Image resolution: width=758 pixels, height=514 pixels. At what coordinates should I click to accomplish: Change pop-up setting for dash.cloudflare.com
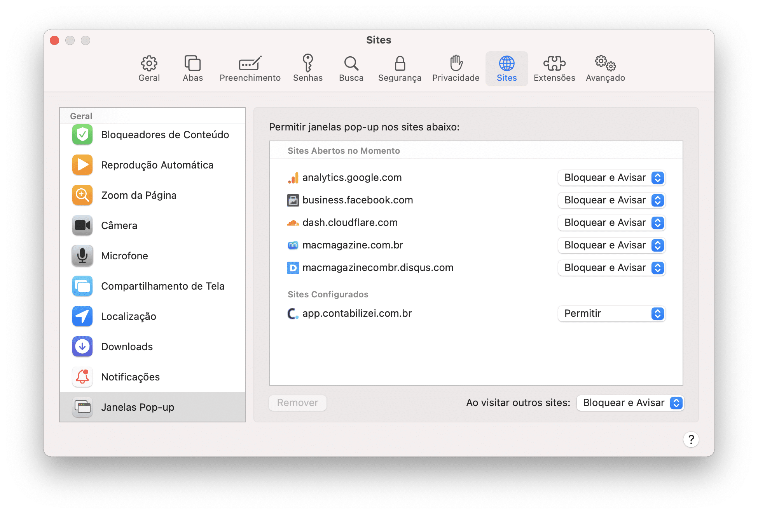click(x=611, y=222)
